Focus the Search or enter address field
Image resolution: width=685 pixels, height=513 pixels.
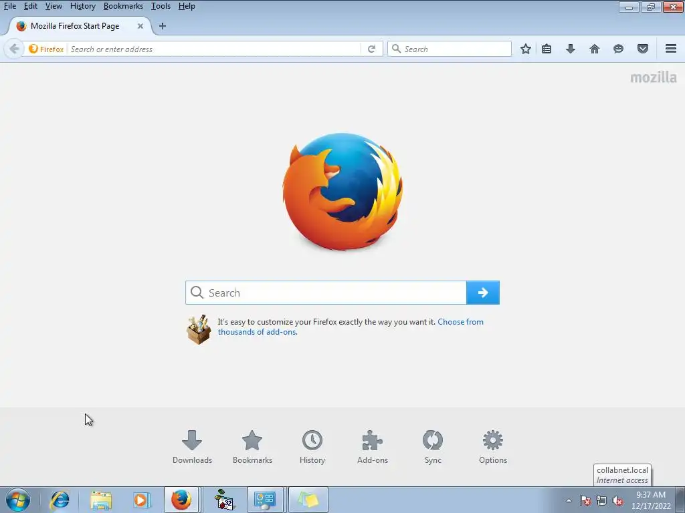[x=214, y=49]
